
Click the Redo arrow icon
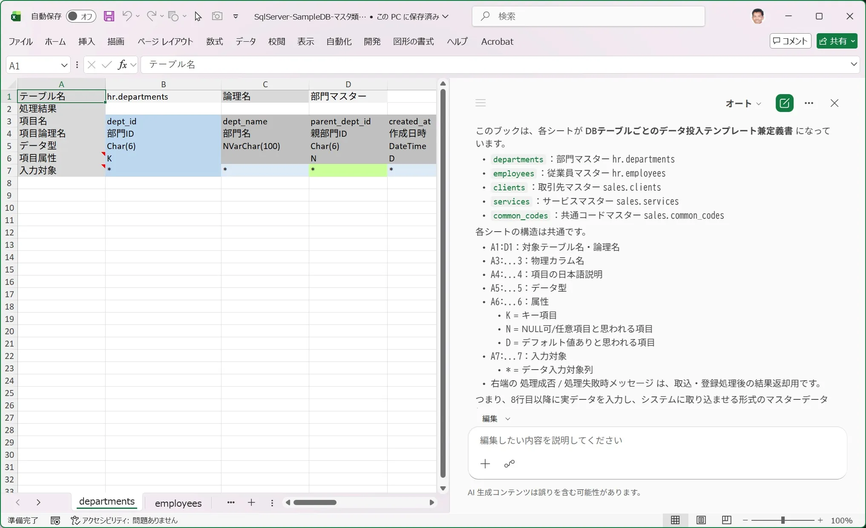(x=151, y=16)
